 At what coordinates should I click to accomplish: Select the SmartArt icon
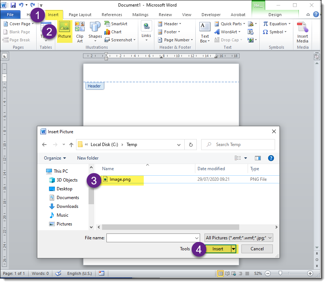[116, 24]
